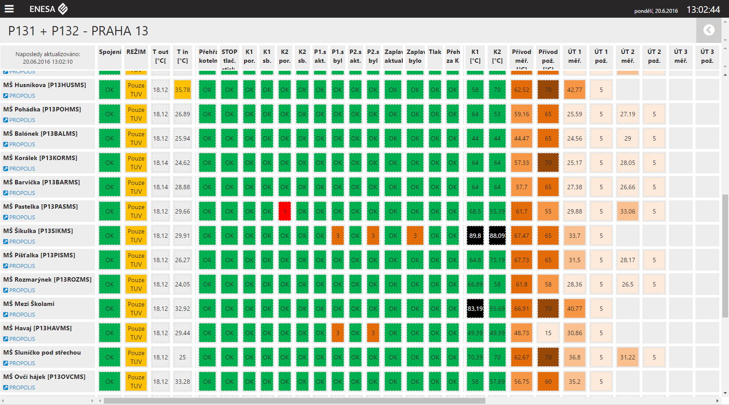Image resolution: width=729 pixels, height=405 pixels.
Task: Click Spojení OK cell for MŠ Ovčí hájek
Action: pos(110,382)
